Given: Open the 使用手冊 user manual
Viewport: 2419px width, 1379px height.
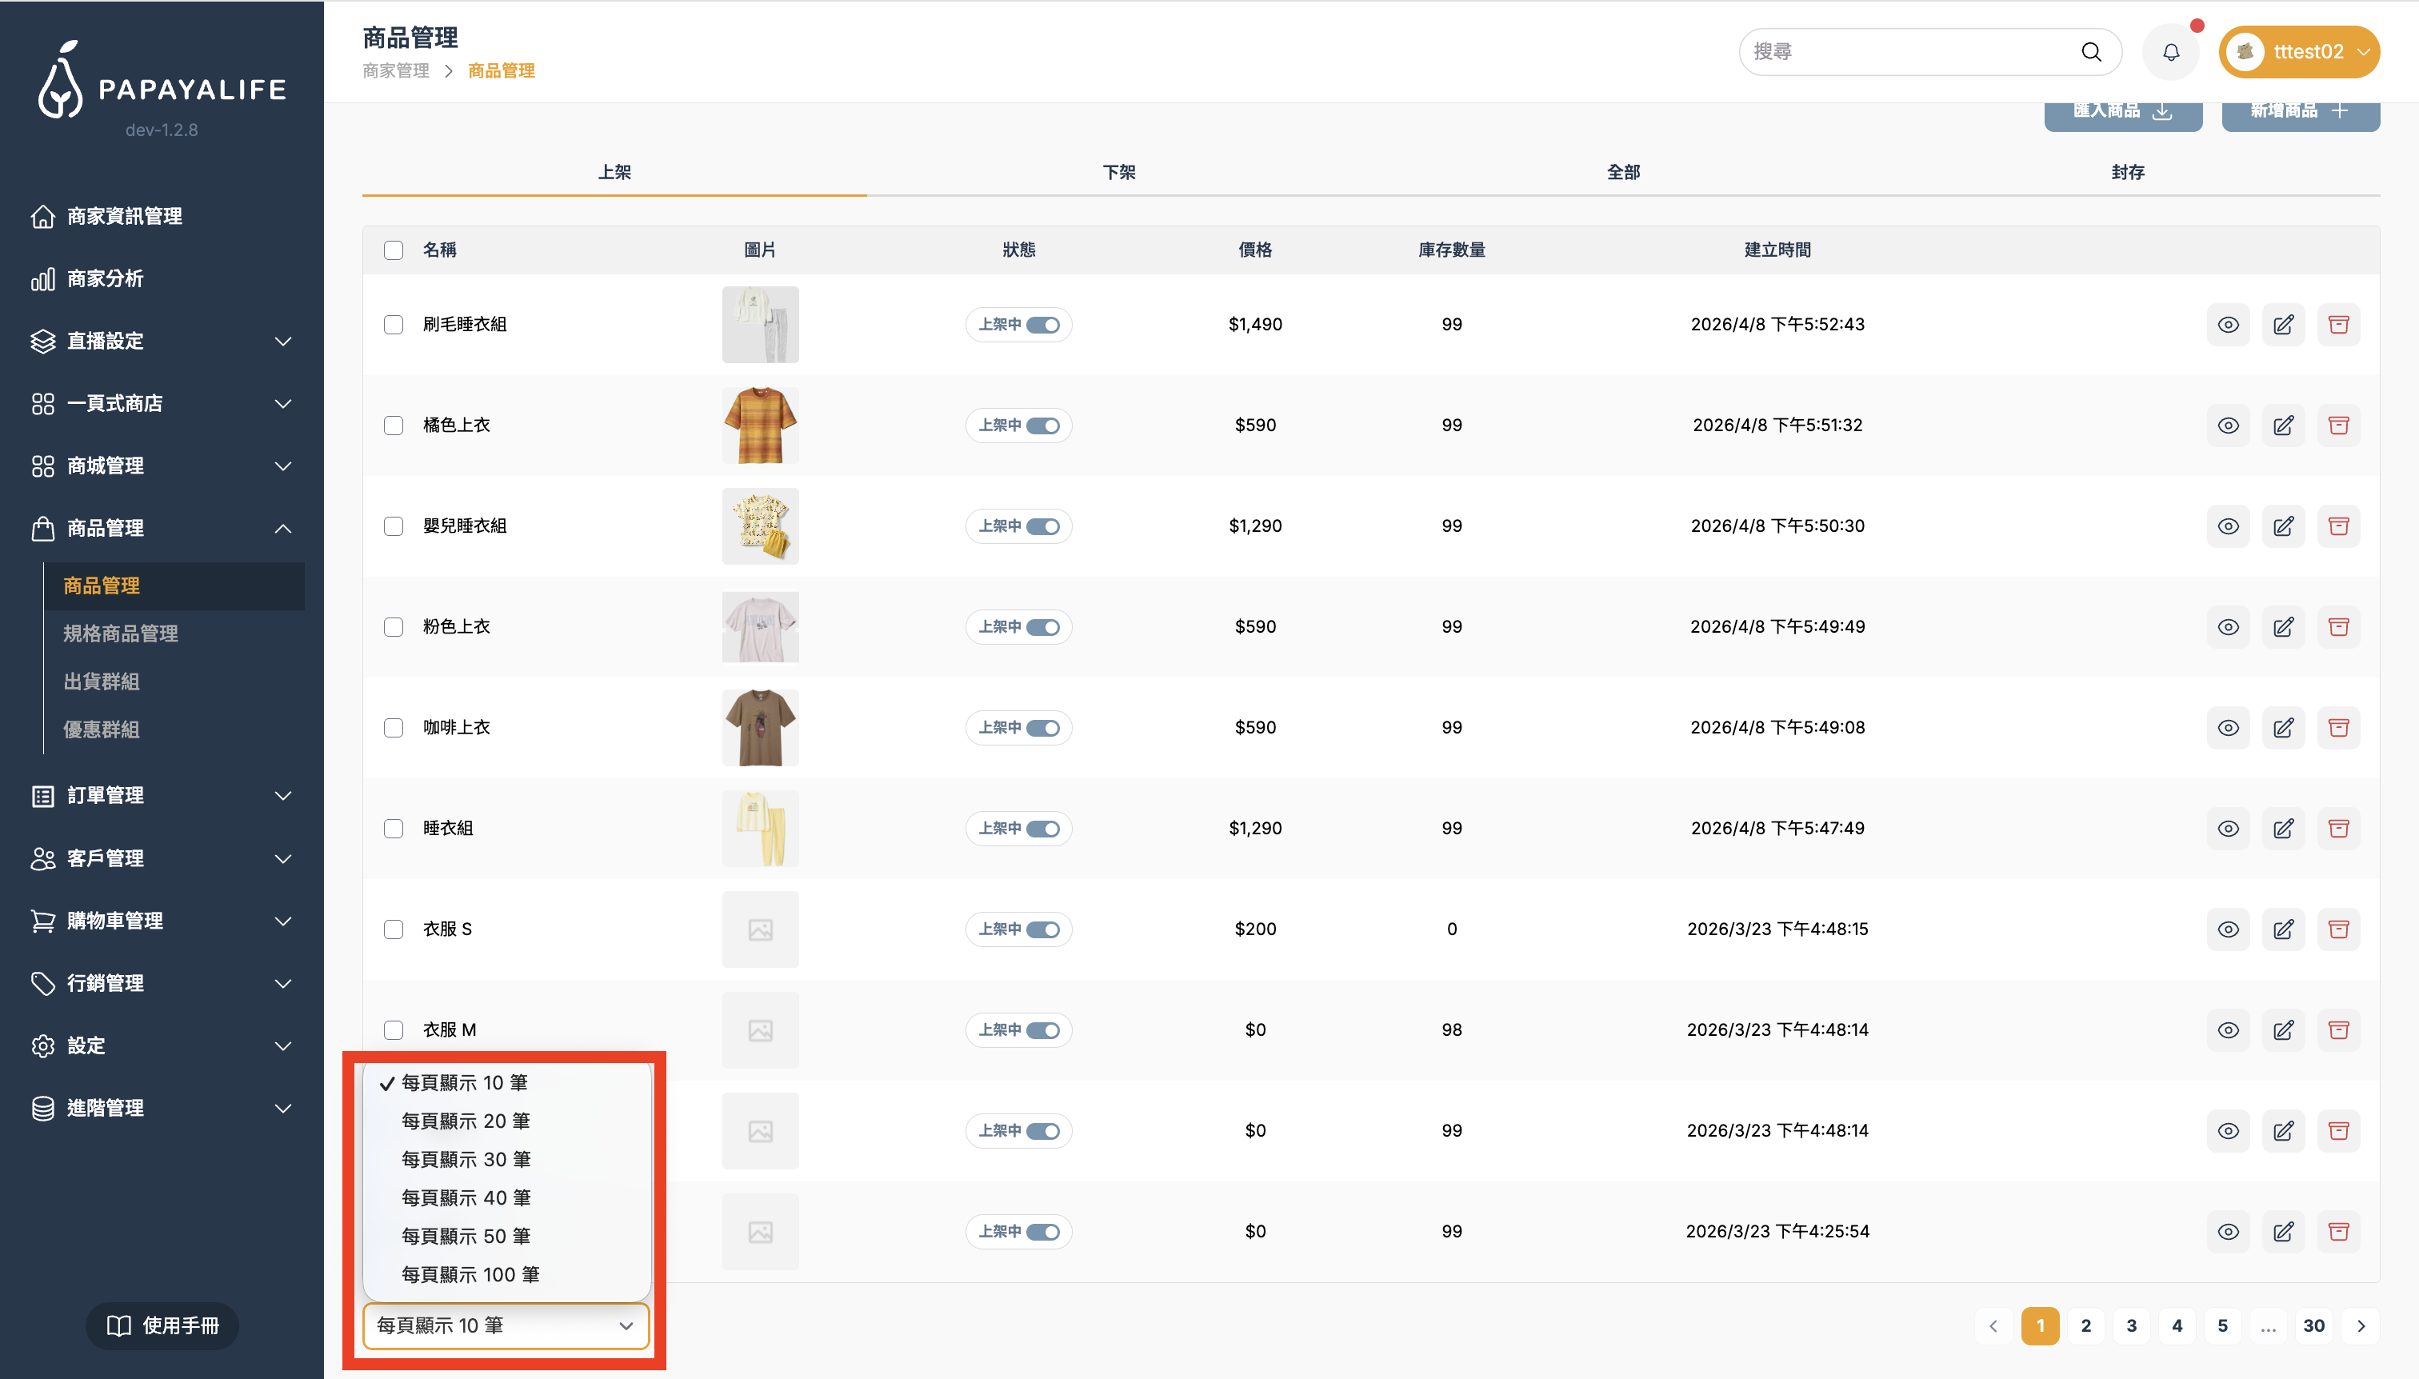Looking at the screenshot, I should pos(162,1325).
